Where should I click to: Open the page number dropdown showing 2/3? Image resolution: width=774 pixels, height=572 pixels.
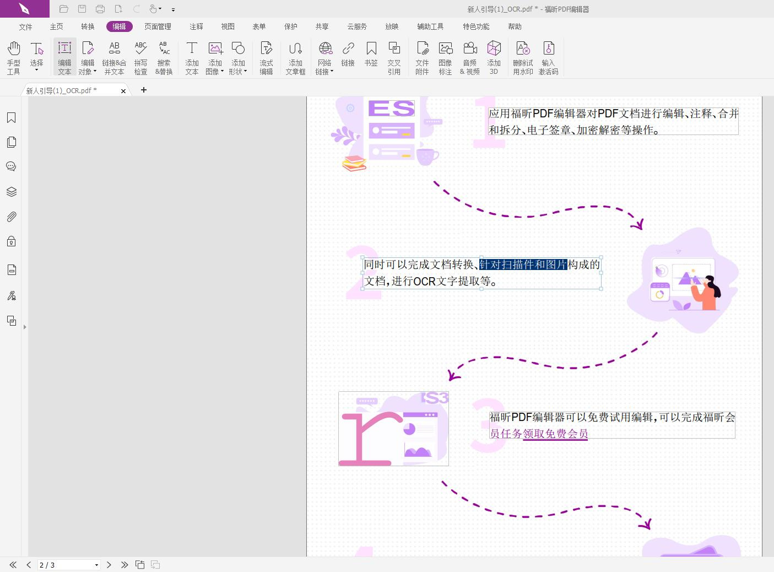pyautogui.click(x=96, y=565)
